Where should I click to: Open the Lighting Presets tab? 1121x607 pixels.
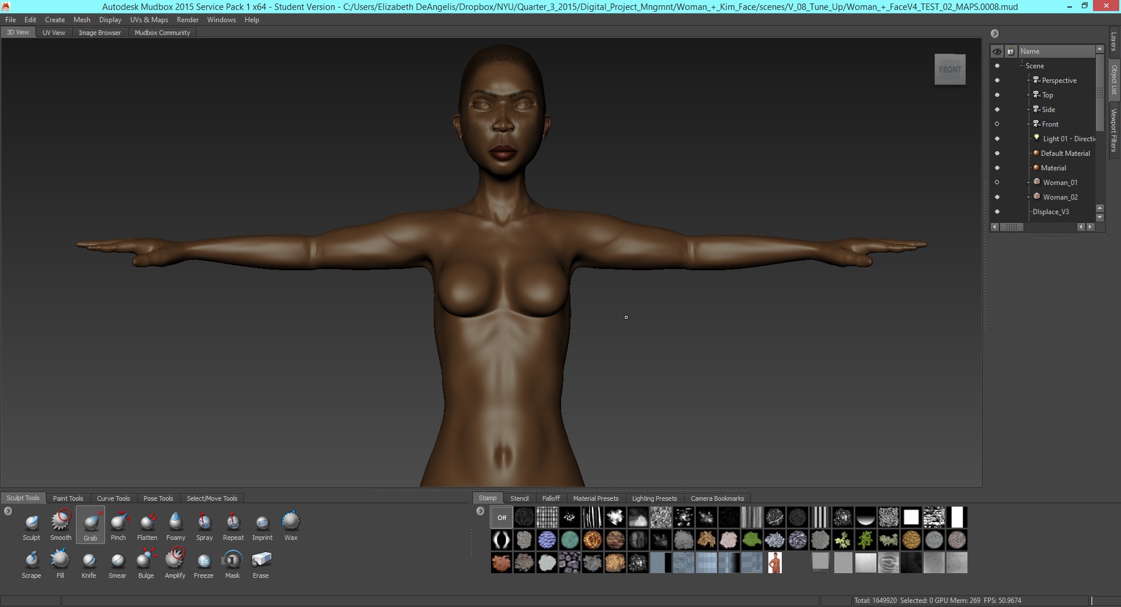(655, 498)
